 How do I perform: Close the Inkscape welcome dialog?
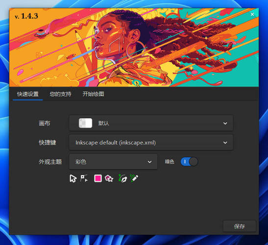(x=252, y=14)
